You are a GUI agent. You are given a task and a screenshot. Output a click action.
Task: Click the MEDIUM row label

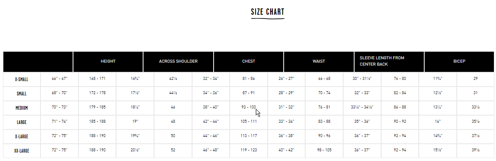[x=22, y=108]
